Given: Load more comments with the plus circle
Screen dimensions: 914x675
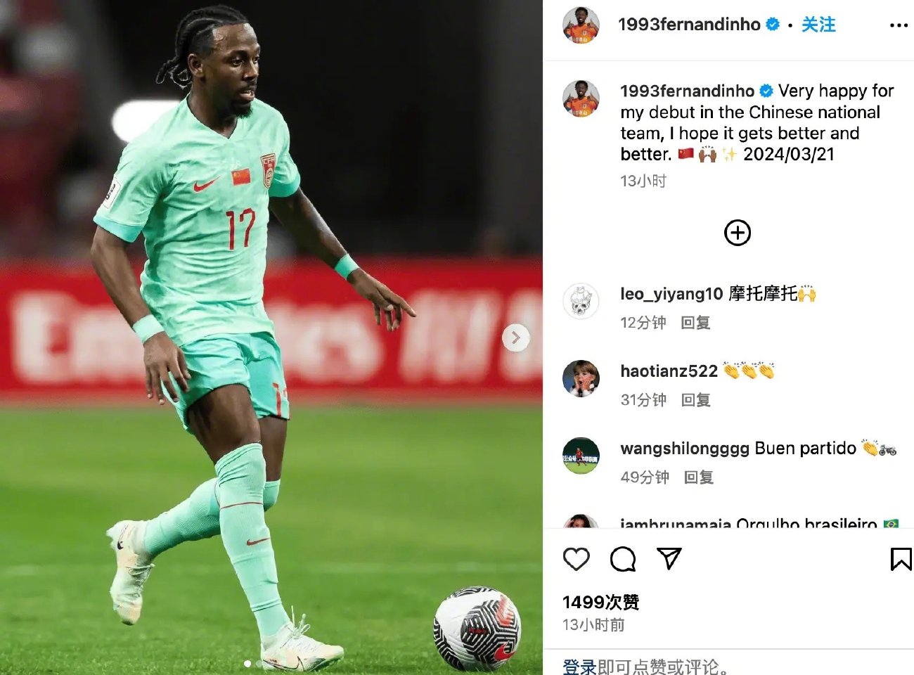Looking at the screenshot, I should pyautogui.click(x=738, y=233).
